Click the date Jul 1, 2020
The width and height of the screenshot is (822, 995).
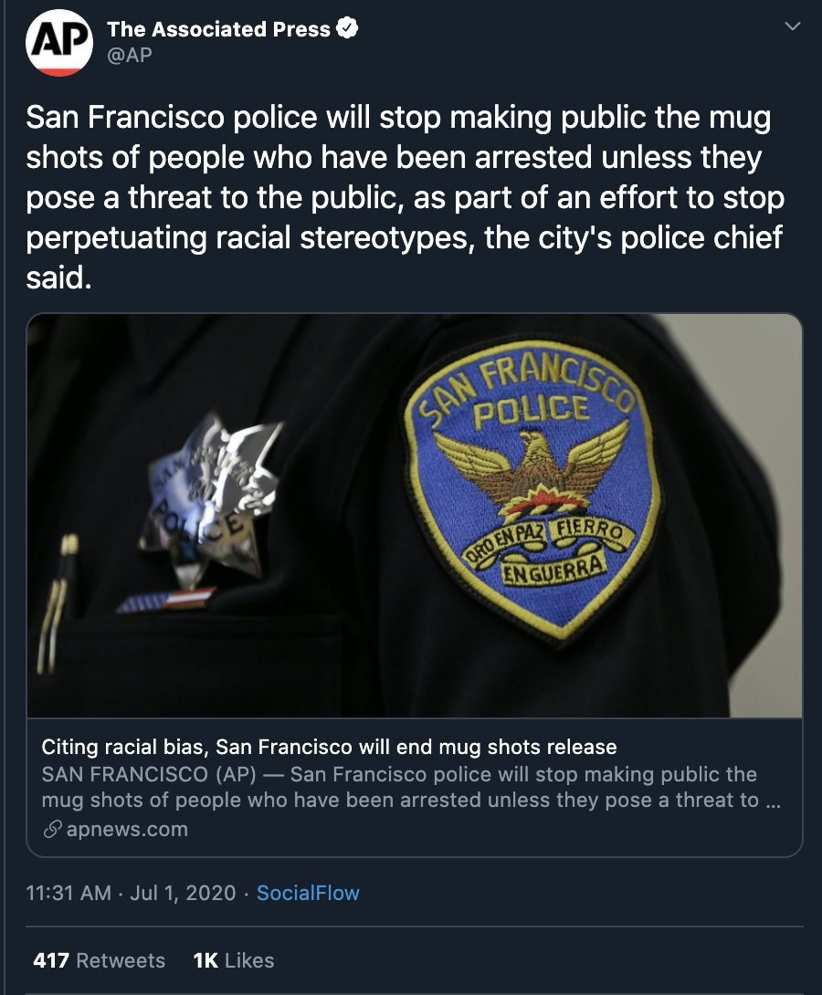tap(183, 893)
